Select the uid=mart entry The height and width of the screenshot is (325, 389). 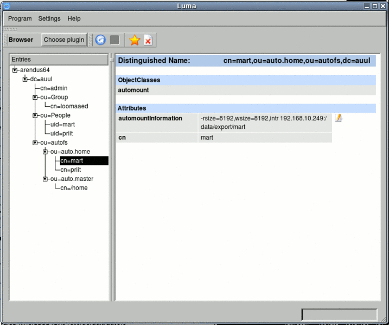(62, 125)
